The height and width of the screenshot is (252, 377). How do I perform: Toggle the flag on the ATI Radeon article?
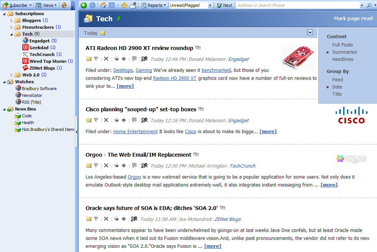(x=96, y=59)
